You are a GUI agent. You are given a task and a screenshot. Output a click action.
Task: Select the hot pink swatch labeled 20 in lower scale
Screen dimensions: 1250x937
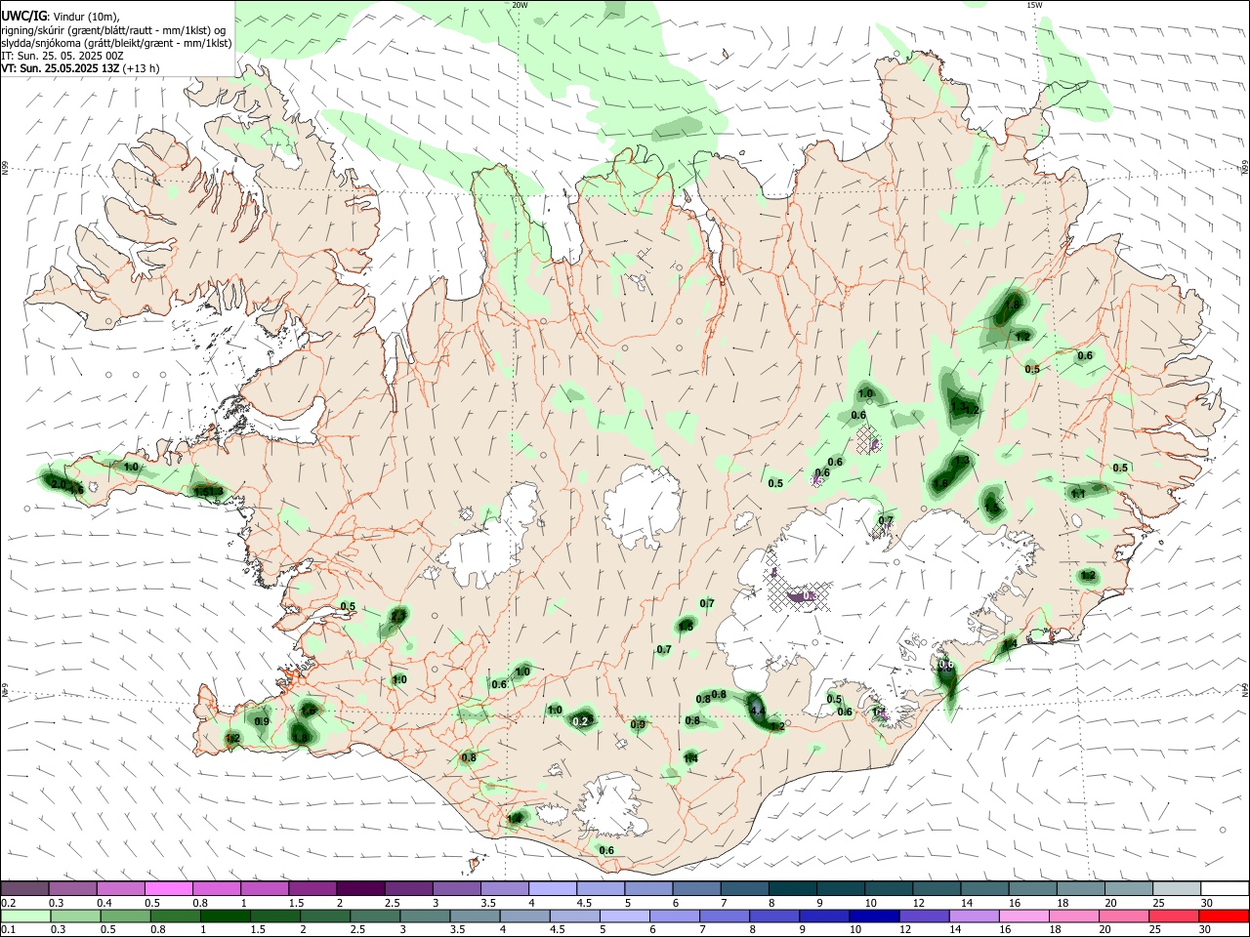1123,916
